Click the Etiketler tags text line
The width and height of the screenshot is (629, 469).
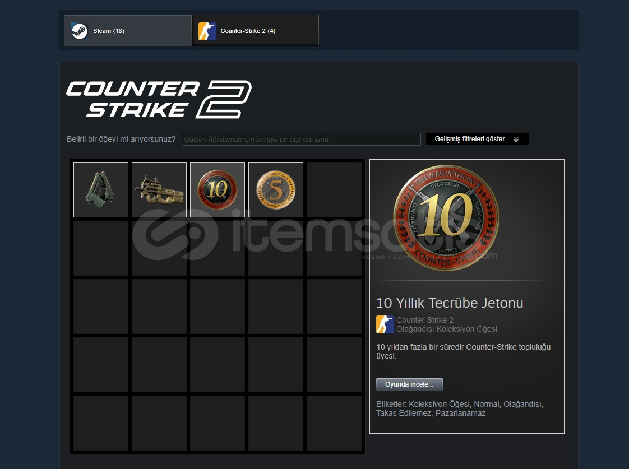[x=460, y=408]
